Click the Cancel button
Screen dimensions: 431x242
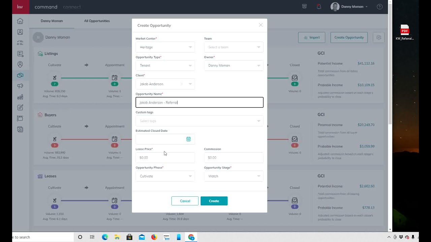click(x=185, y=201)
